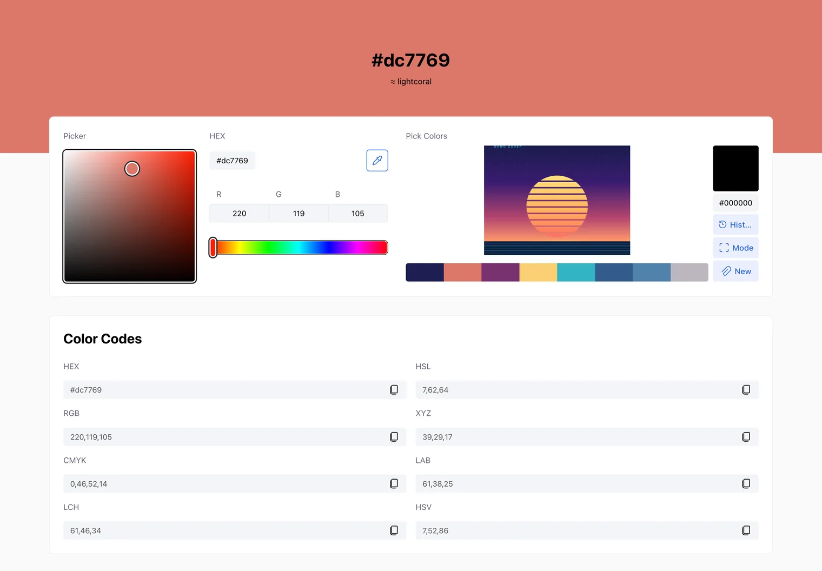Click the HSV code field 7,52,86
This screenshot has width=822, height=571.
587,530
